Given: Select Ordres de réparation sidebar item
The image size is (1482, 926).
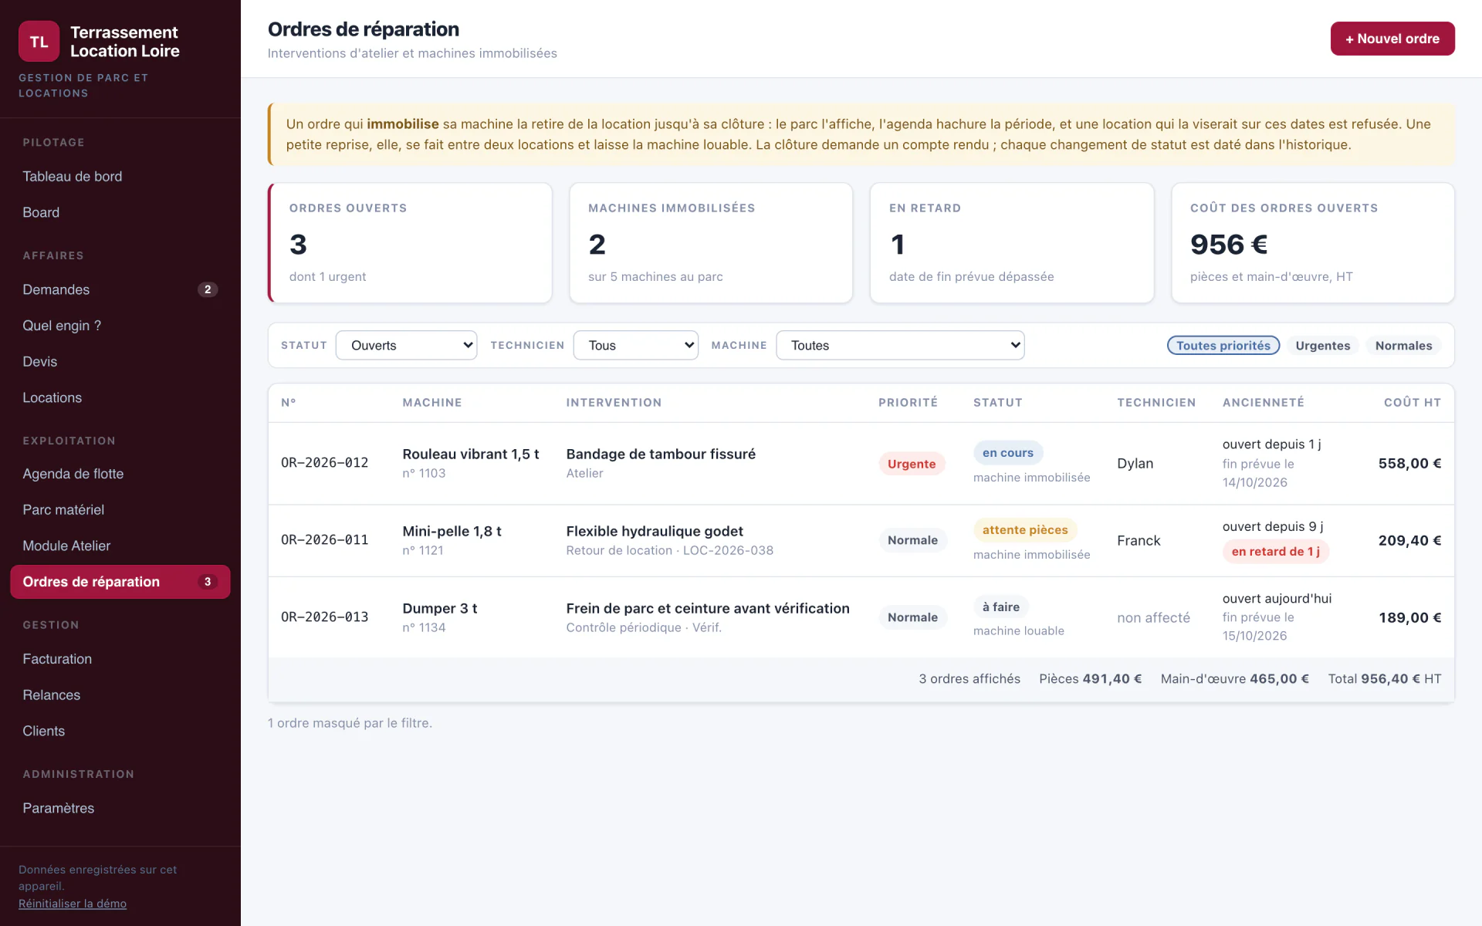Looking at the screenshot, I should point(120,582).
